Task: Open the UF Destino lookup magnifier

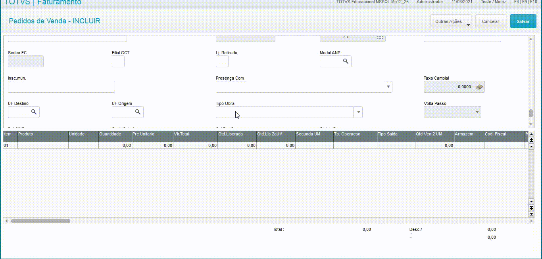Action: [34, 112]
